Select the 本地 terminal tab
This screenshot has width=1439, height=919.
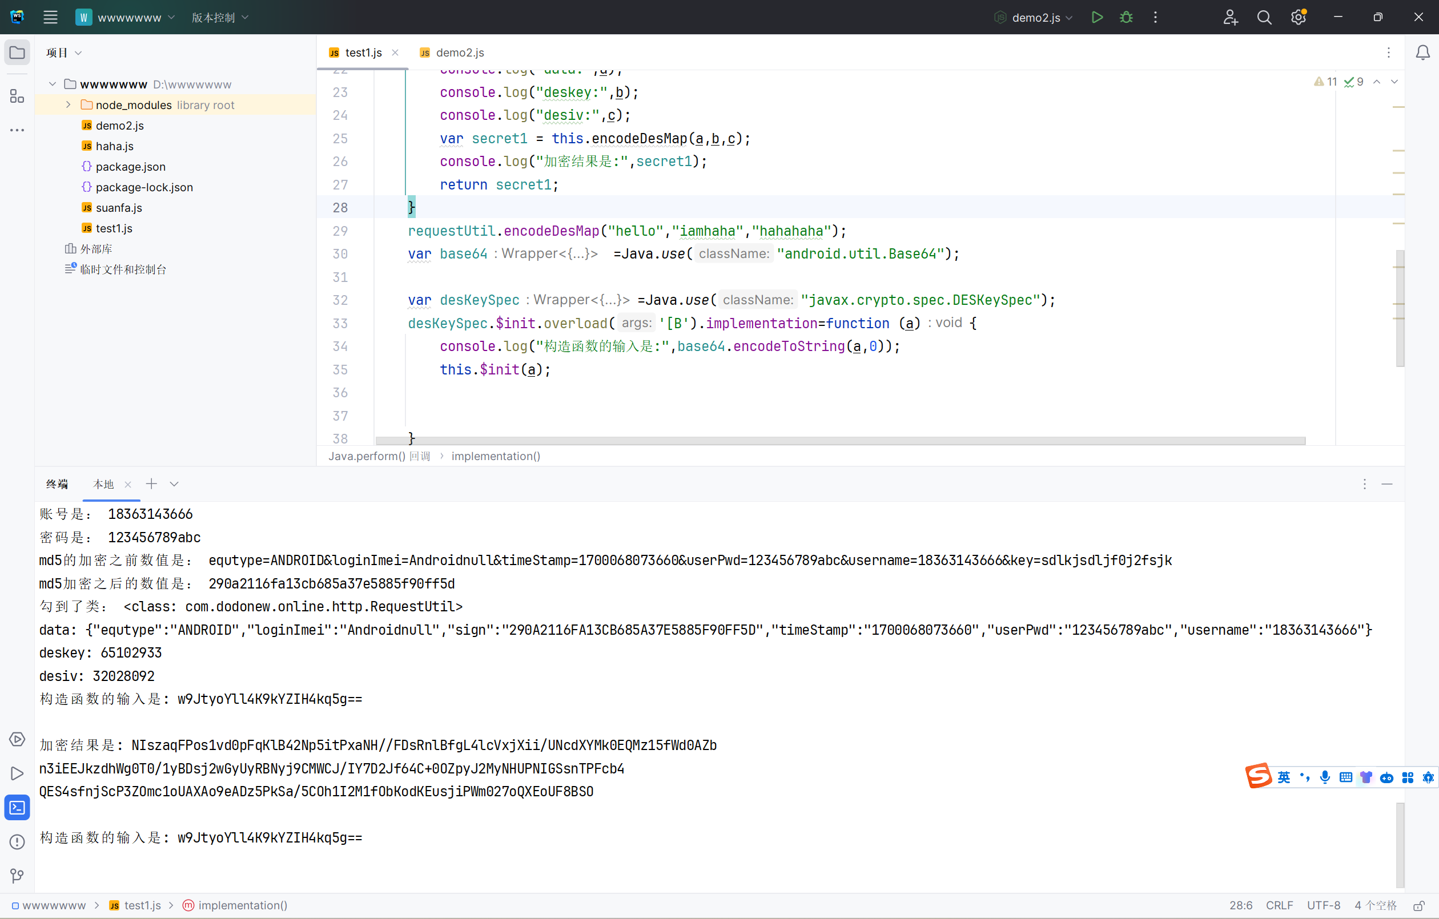(103, 484)
